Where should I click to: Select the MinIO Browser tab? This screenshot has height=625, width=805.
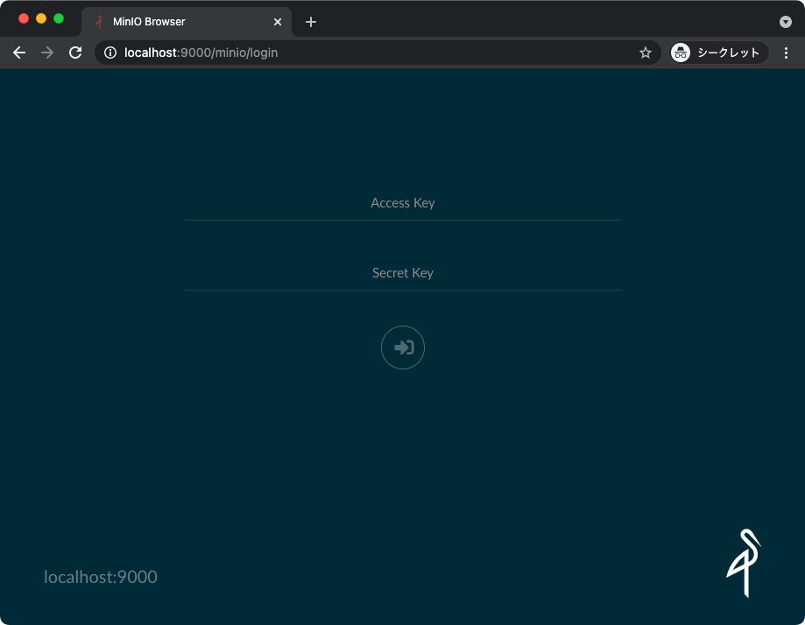pos(187,22)
